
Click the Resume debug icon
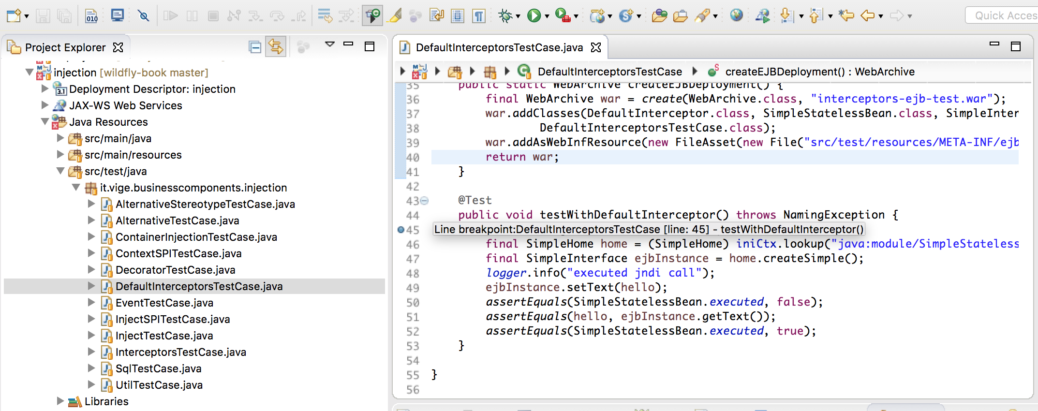[170, 16]
